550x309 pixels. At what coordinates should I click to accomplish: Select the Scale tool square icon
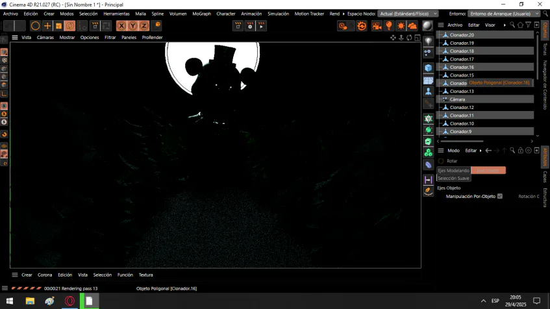coord(58,25)
